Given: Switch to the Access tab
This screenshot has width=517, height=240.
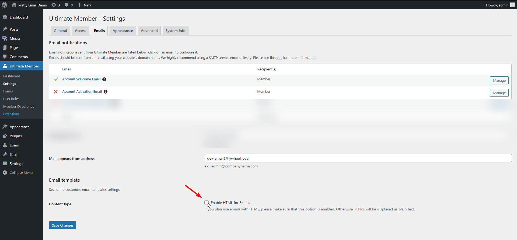Looking at the screenshot, I should coord(81,31).
